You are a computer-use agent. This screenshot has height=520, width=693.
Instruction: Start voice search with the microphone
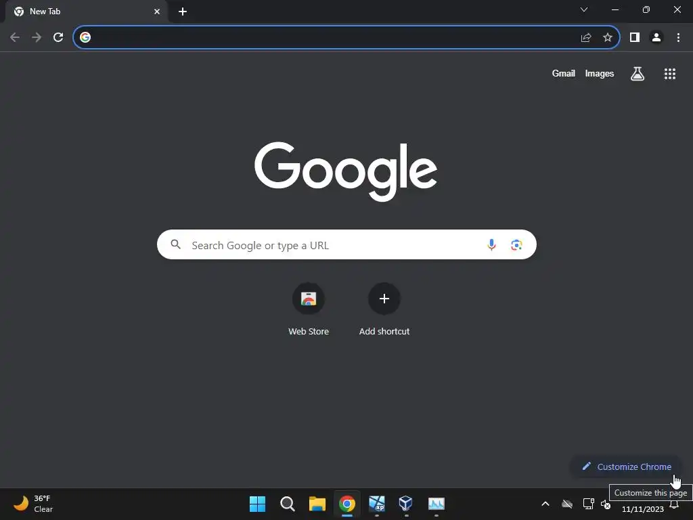tap(491, 244)
